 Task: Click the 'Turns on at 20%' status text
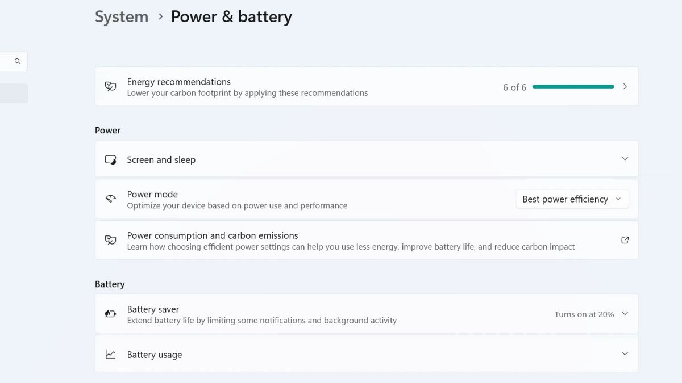point(584,314)
